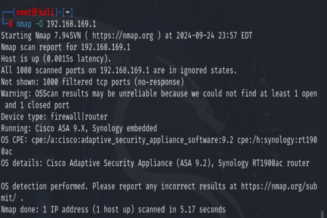Click the "firewall|router" device type value
Viewport: 327px width, 218px height.
(x=79, y=117)
